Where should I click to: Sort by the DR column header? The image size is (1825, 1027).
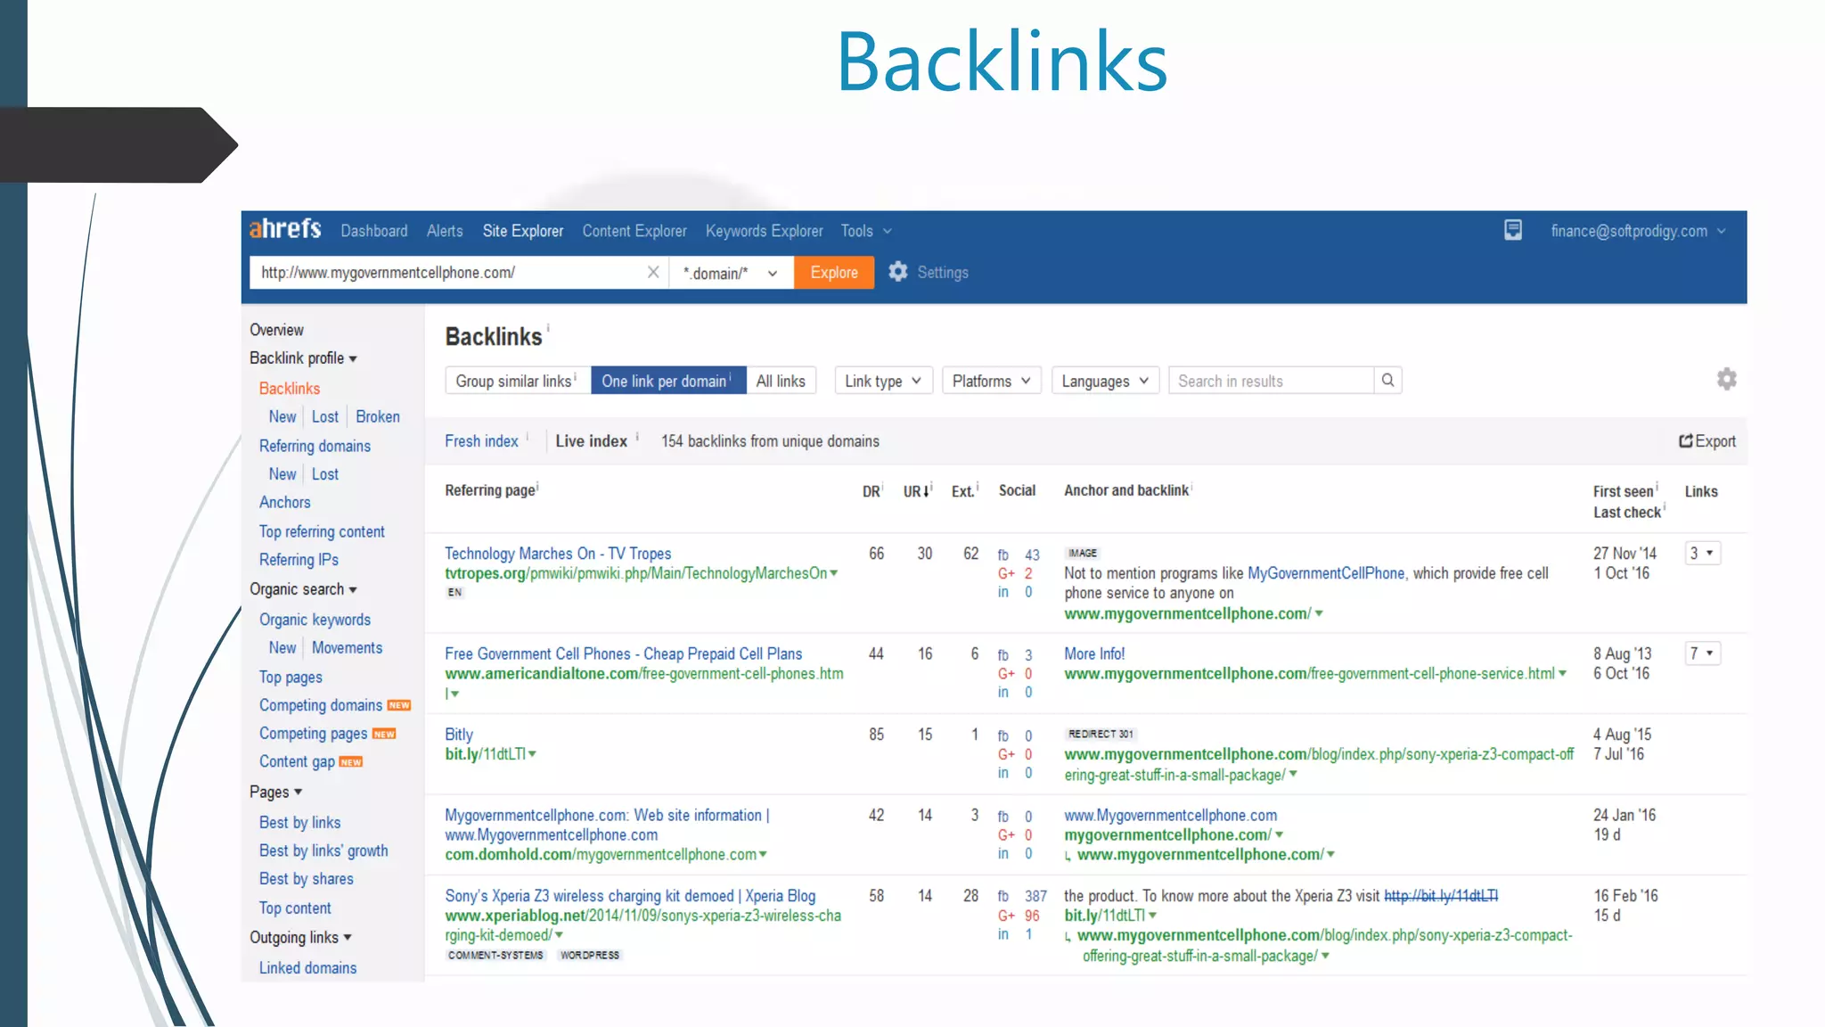click(872, 491)
